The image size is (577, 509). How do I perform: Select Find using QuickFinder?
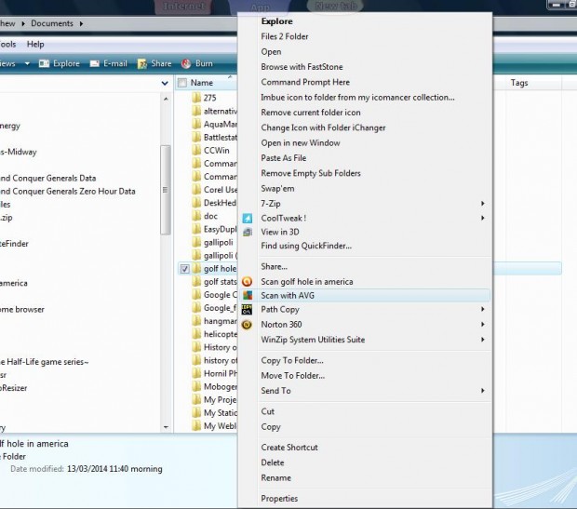pyautogui.click(x=306, y=246)
